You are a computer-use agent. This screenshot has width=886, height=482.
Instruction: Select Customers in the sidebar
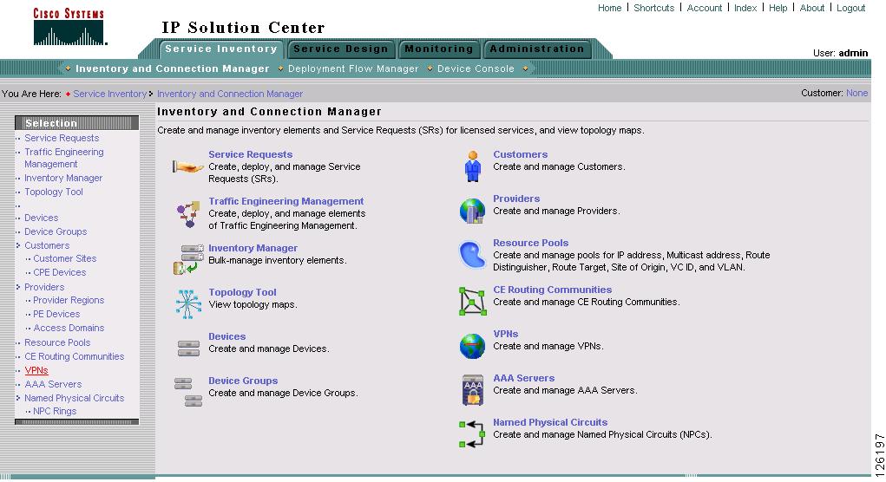47,245
